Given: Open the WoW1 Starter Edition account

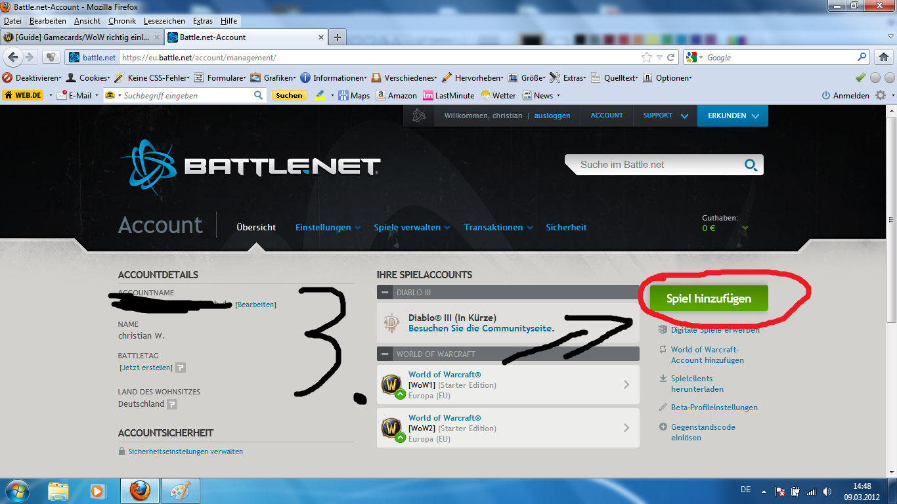Looking at the screenshot, I should (508, 385).
